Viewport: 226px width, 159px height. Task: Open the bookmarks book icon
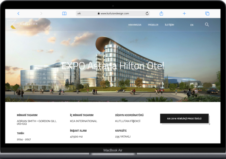point(64,13)
